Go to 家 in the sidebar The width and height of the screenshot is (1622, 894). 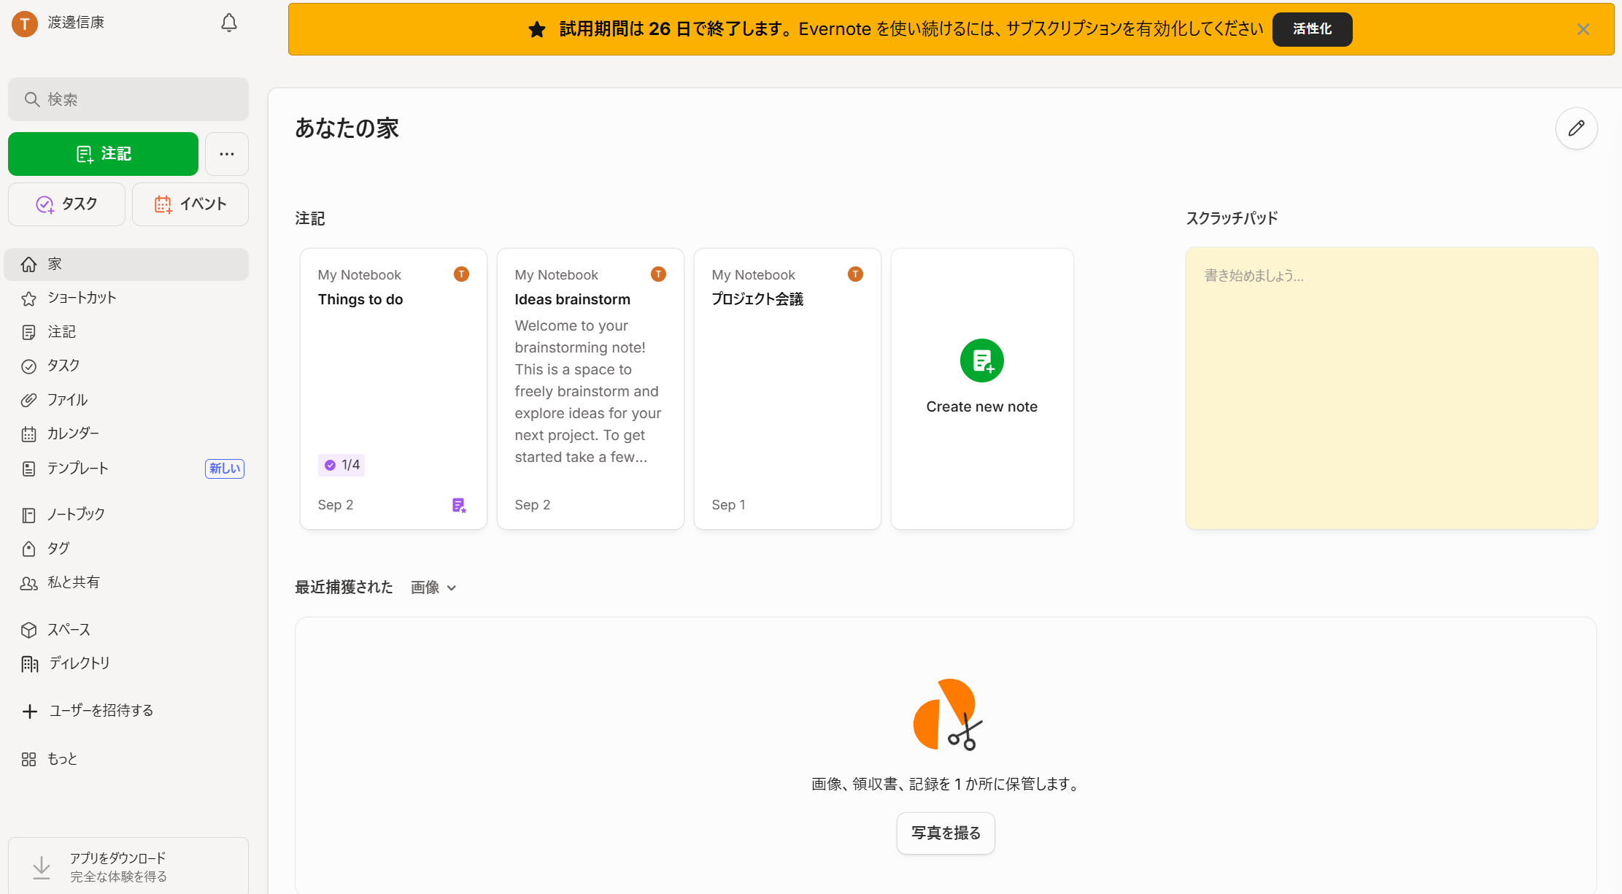(x=55, y=264)
